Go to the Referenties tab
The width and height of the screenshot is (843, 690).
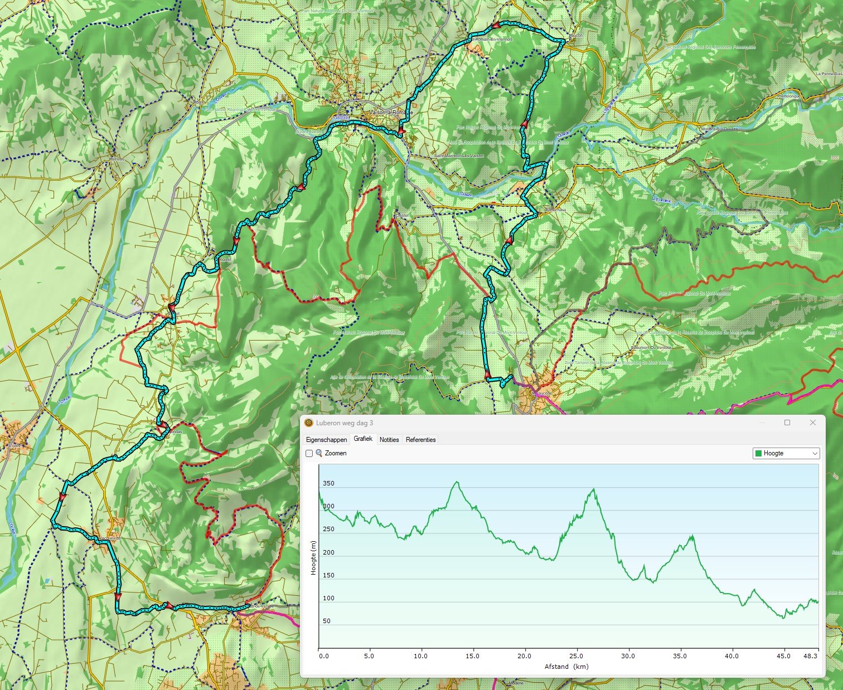(420, 440)
